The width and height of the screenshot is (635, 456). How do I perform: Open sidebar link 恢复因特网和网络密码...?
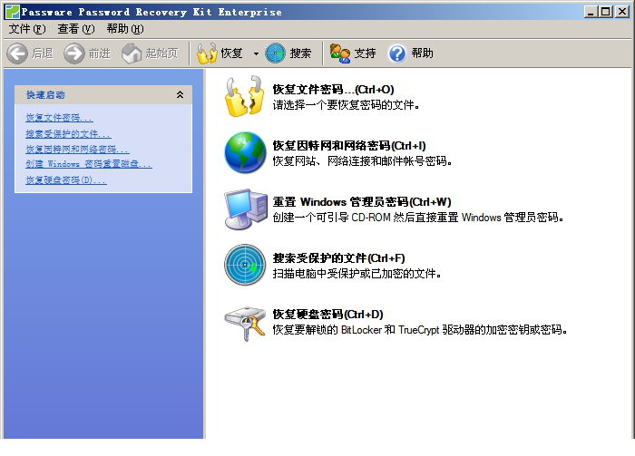coord(77,149)
